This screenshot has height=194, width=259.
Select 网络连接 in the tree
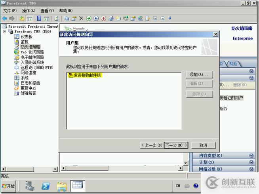point(28,72)
